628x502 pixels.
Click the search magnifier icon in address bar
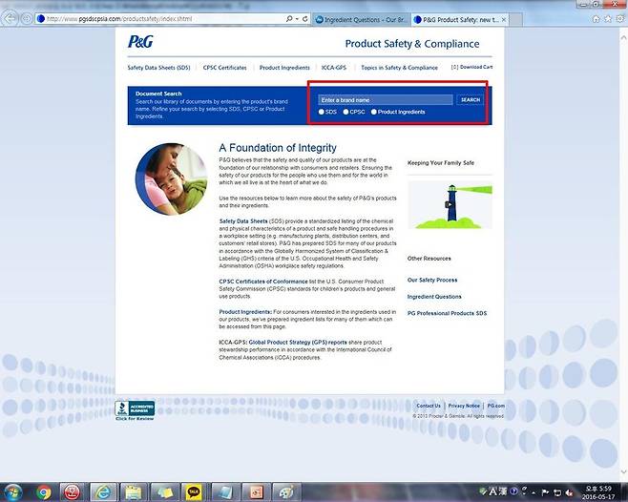pos(289,19)
